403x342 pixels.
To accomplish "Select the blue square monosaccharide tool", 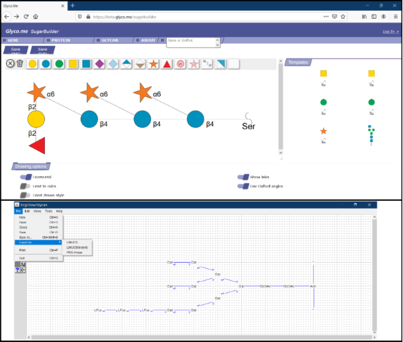I will (x=86, y=64).
